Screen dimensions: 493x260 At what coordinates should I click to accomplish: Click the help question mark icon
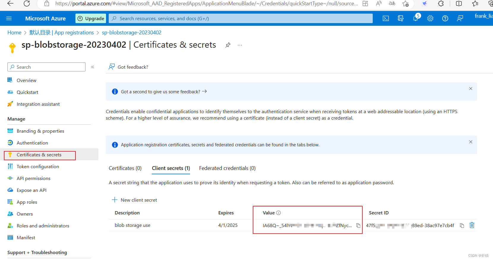(x=445, y=18)
